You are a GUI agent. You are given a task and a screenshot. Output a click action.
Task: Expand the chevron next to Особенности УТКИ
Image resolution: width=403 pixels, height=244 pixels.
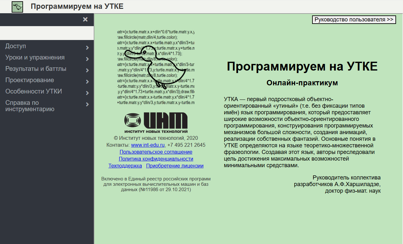click(87, 93)
